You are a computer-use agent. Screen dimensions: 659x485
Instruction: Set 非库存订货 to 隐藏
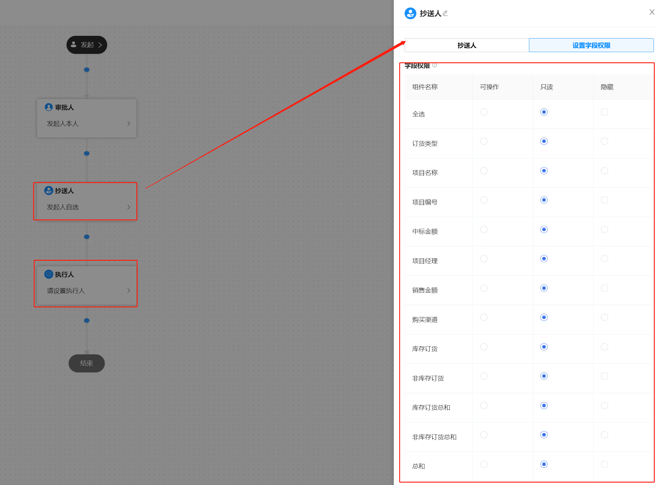tap(605, 376)
